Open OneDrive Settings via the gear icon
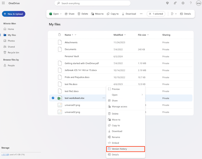202x159 pixels. (183, 3)
